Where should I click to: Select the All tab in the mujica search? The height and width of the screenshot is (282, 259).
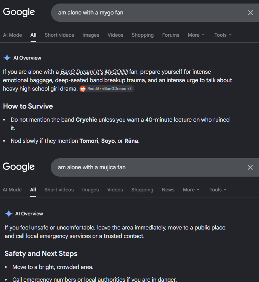click(33, 190)
